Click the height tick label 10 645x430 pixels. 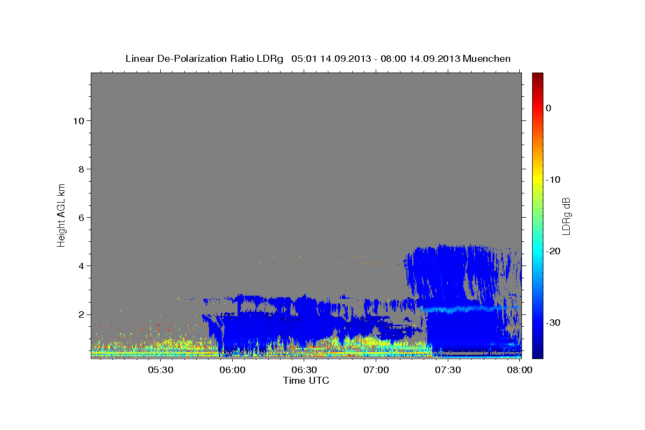[78, 120]
